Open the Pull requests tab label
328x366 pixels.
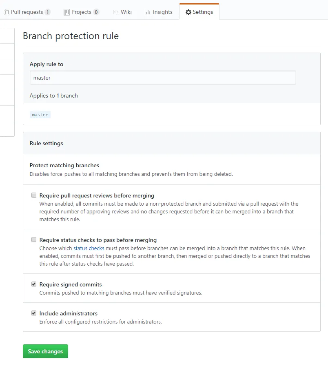point(27,12)
